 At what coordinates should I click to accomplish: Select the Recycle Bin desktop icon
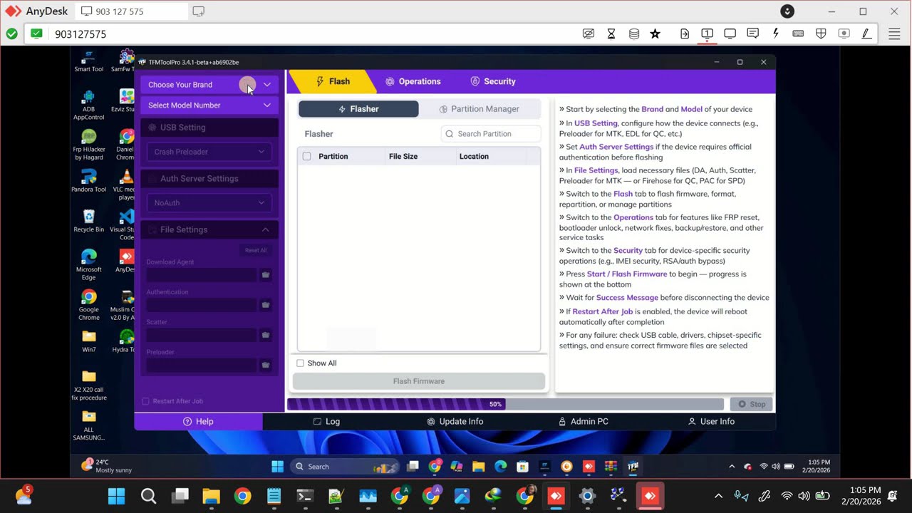click(x=89, y=220)
